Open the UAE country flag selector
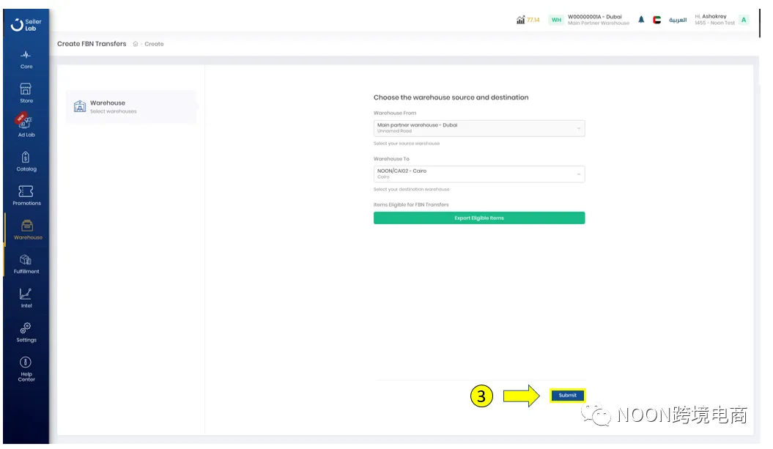 (657, 20)
